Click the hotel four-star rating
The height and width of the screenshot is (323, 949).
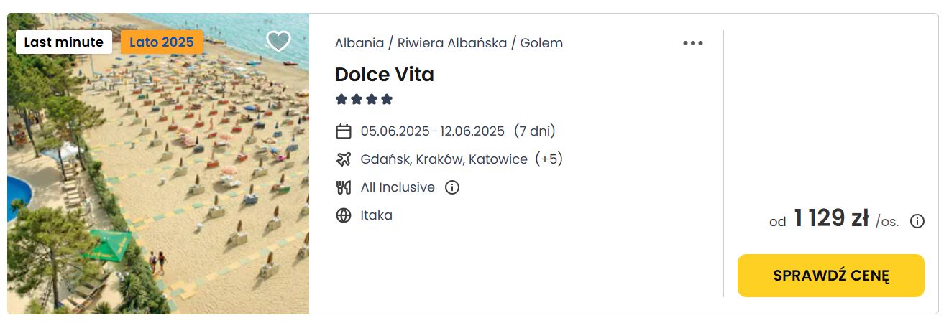coord(365,99)
